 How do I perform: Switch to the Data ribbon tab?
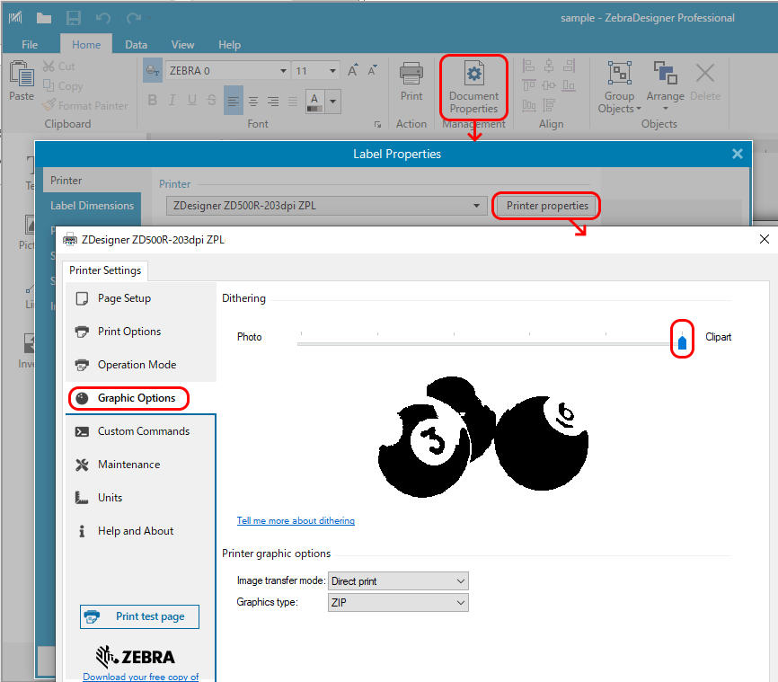coord(136,44)
